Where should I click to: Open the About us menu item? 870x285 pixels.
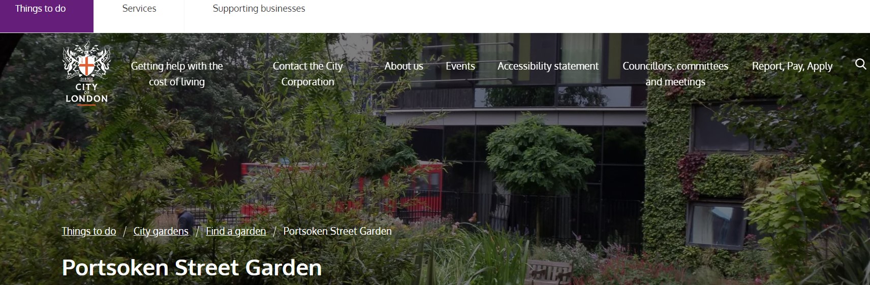(403, 66)
